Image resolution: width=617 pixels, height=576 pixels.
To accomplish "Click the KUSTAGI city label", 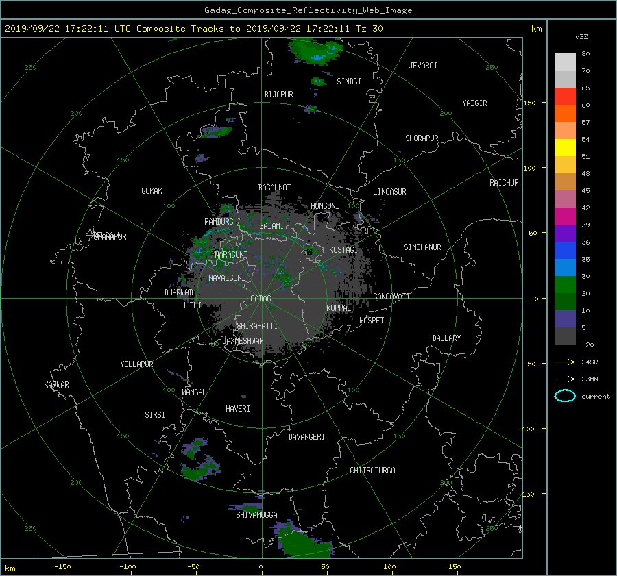I will 343,250.
